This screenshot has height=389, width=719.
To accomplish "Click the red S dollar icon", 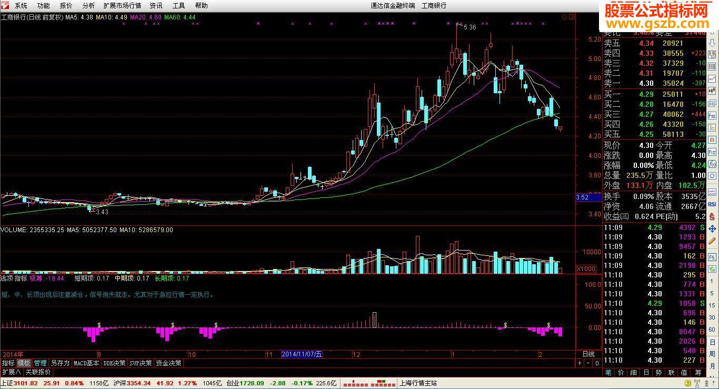I will point(712,216).
